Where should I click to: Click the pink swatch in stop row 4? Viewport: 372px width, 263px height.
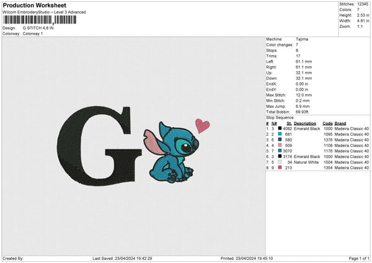click(x=280, y=145)
